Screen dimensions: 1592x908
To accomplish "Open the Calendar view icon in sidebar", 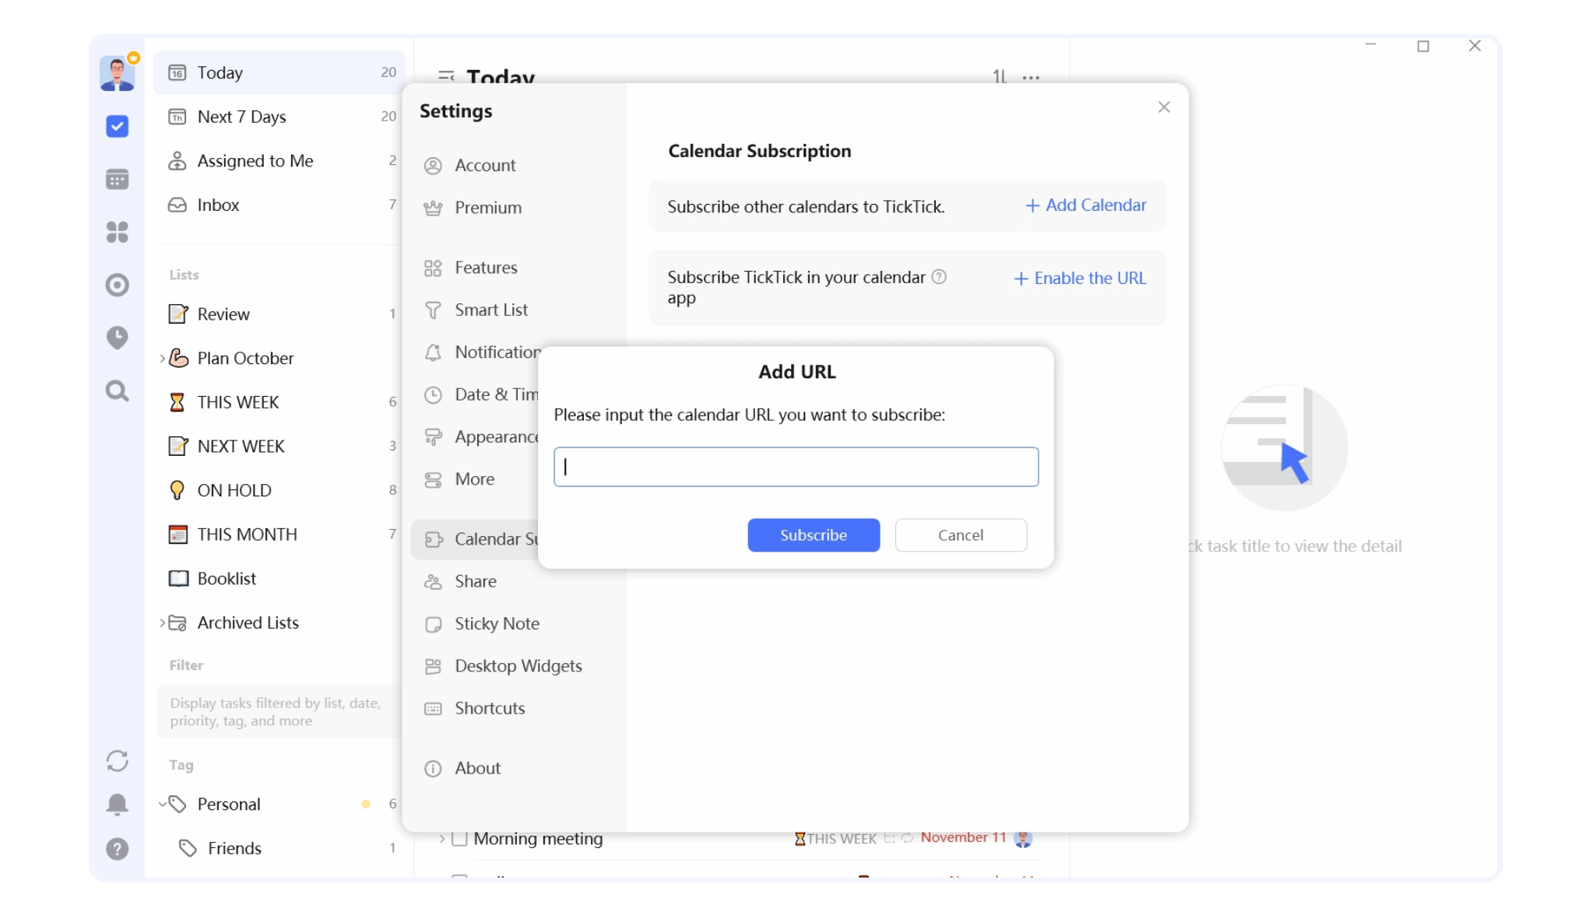I will point(118,179).
